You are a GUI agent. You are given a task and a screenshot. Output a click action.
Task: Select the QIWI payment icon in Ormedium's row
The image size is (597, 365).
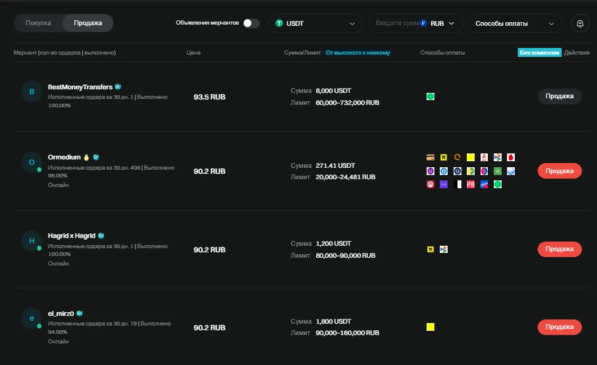[457, 157]
